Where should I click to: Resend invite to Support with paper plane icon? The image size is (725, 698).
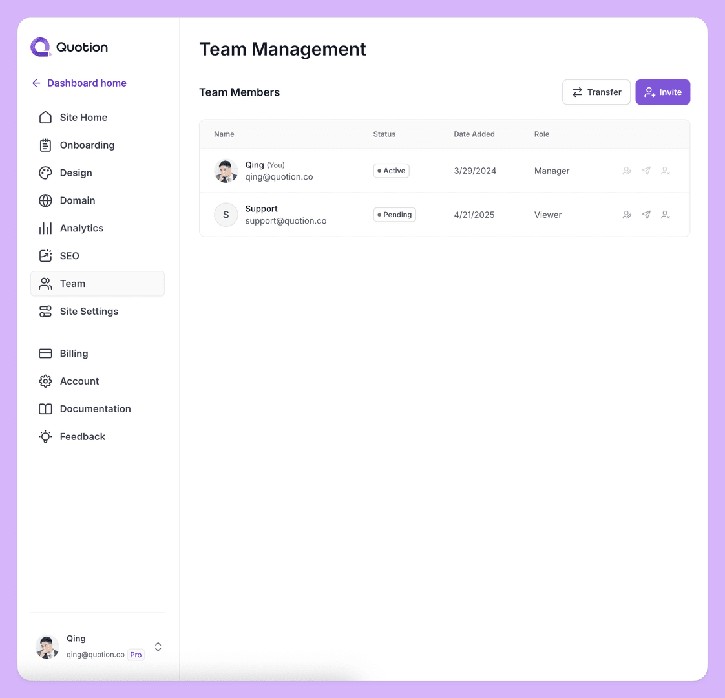point(646,215)
